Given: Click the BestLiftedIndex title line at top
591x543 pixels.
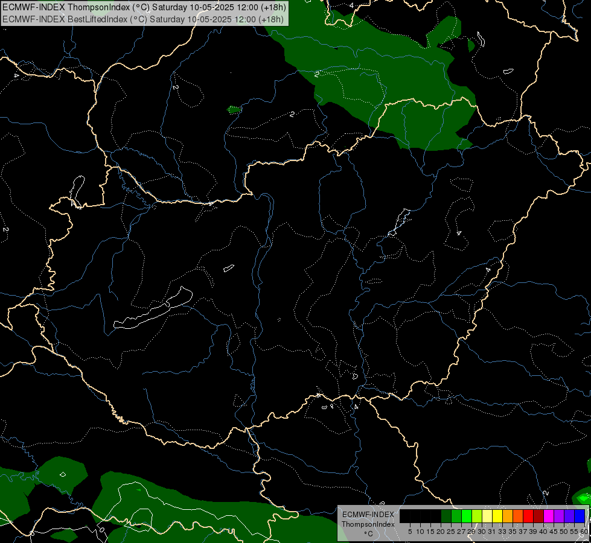Looking at the screenshot, I should pos(143,19).
